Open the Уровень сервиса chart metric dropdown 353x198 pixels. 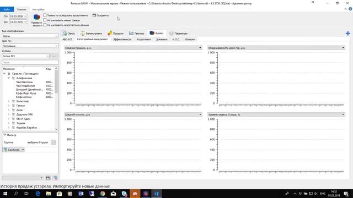276,114
